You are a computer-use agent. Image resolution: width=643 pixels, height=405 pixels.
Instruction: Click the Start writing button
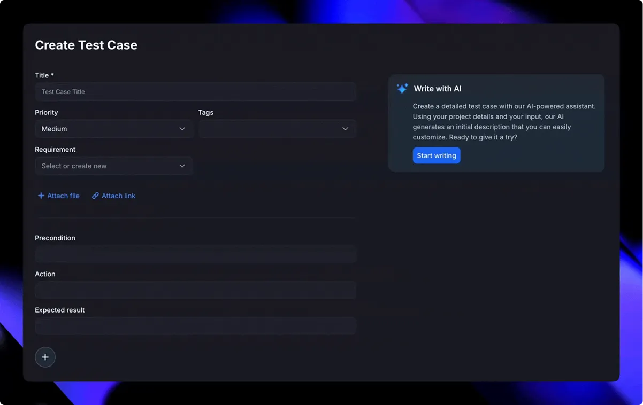point(437,155)
